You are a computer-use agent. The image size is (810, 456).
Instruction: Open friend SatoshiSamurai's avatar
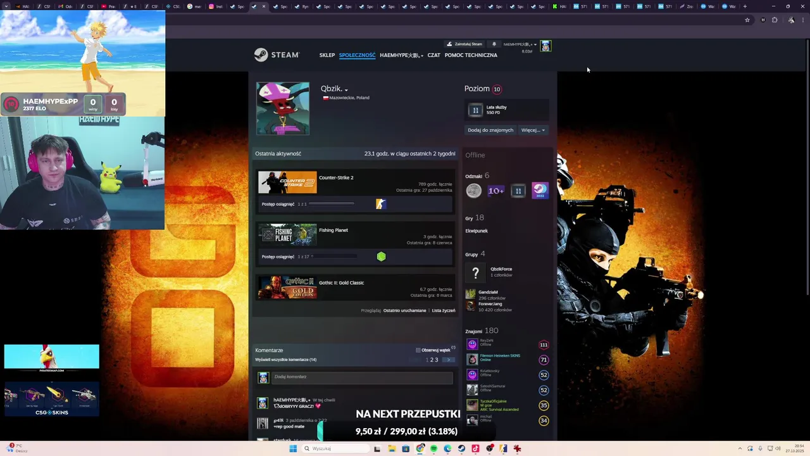472,390
